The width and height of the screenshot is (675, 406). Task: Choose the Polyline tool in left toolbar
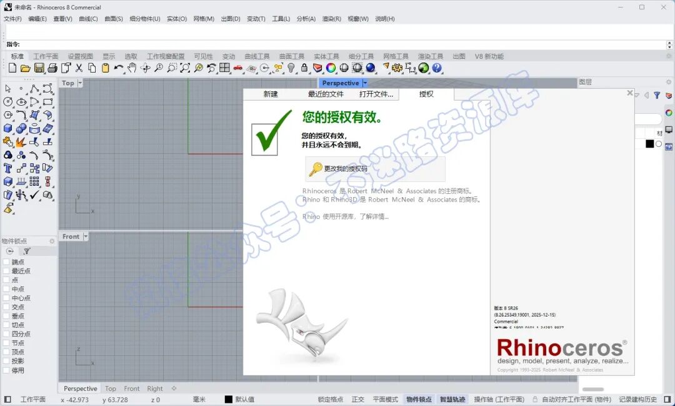click(34, 89)
